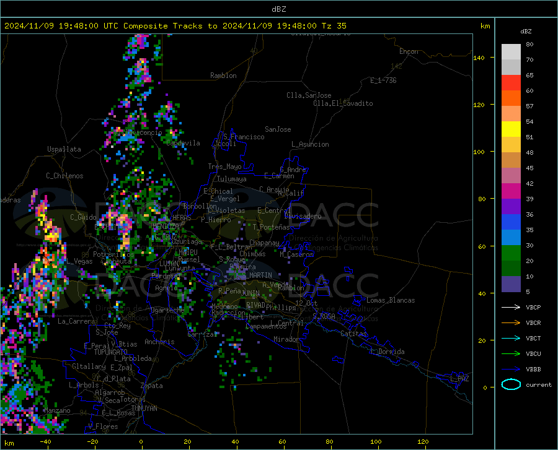Click the SanJose map label
Screen dimensions: 558x450
[278, 129]
